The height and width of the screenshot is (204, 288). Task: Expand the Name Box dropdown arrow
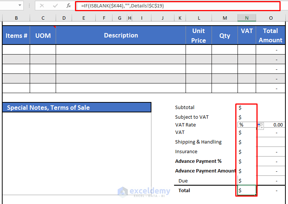click(20, 5)
